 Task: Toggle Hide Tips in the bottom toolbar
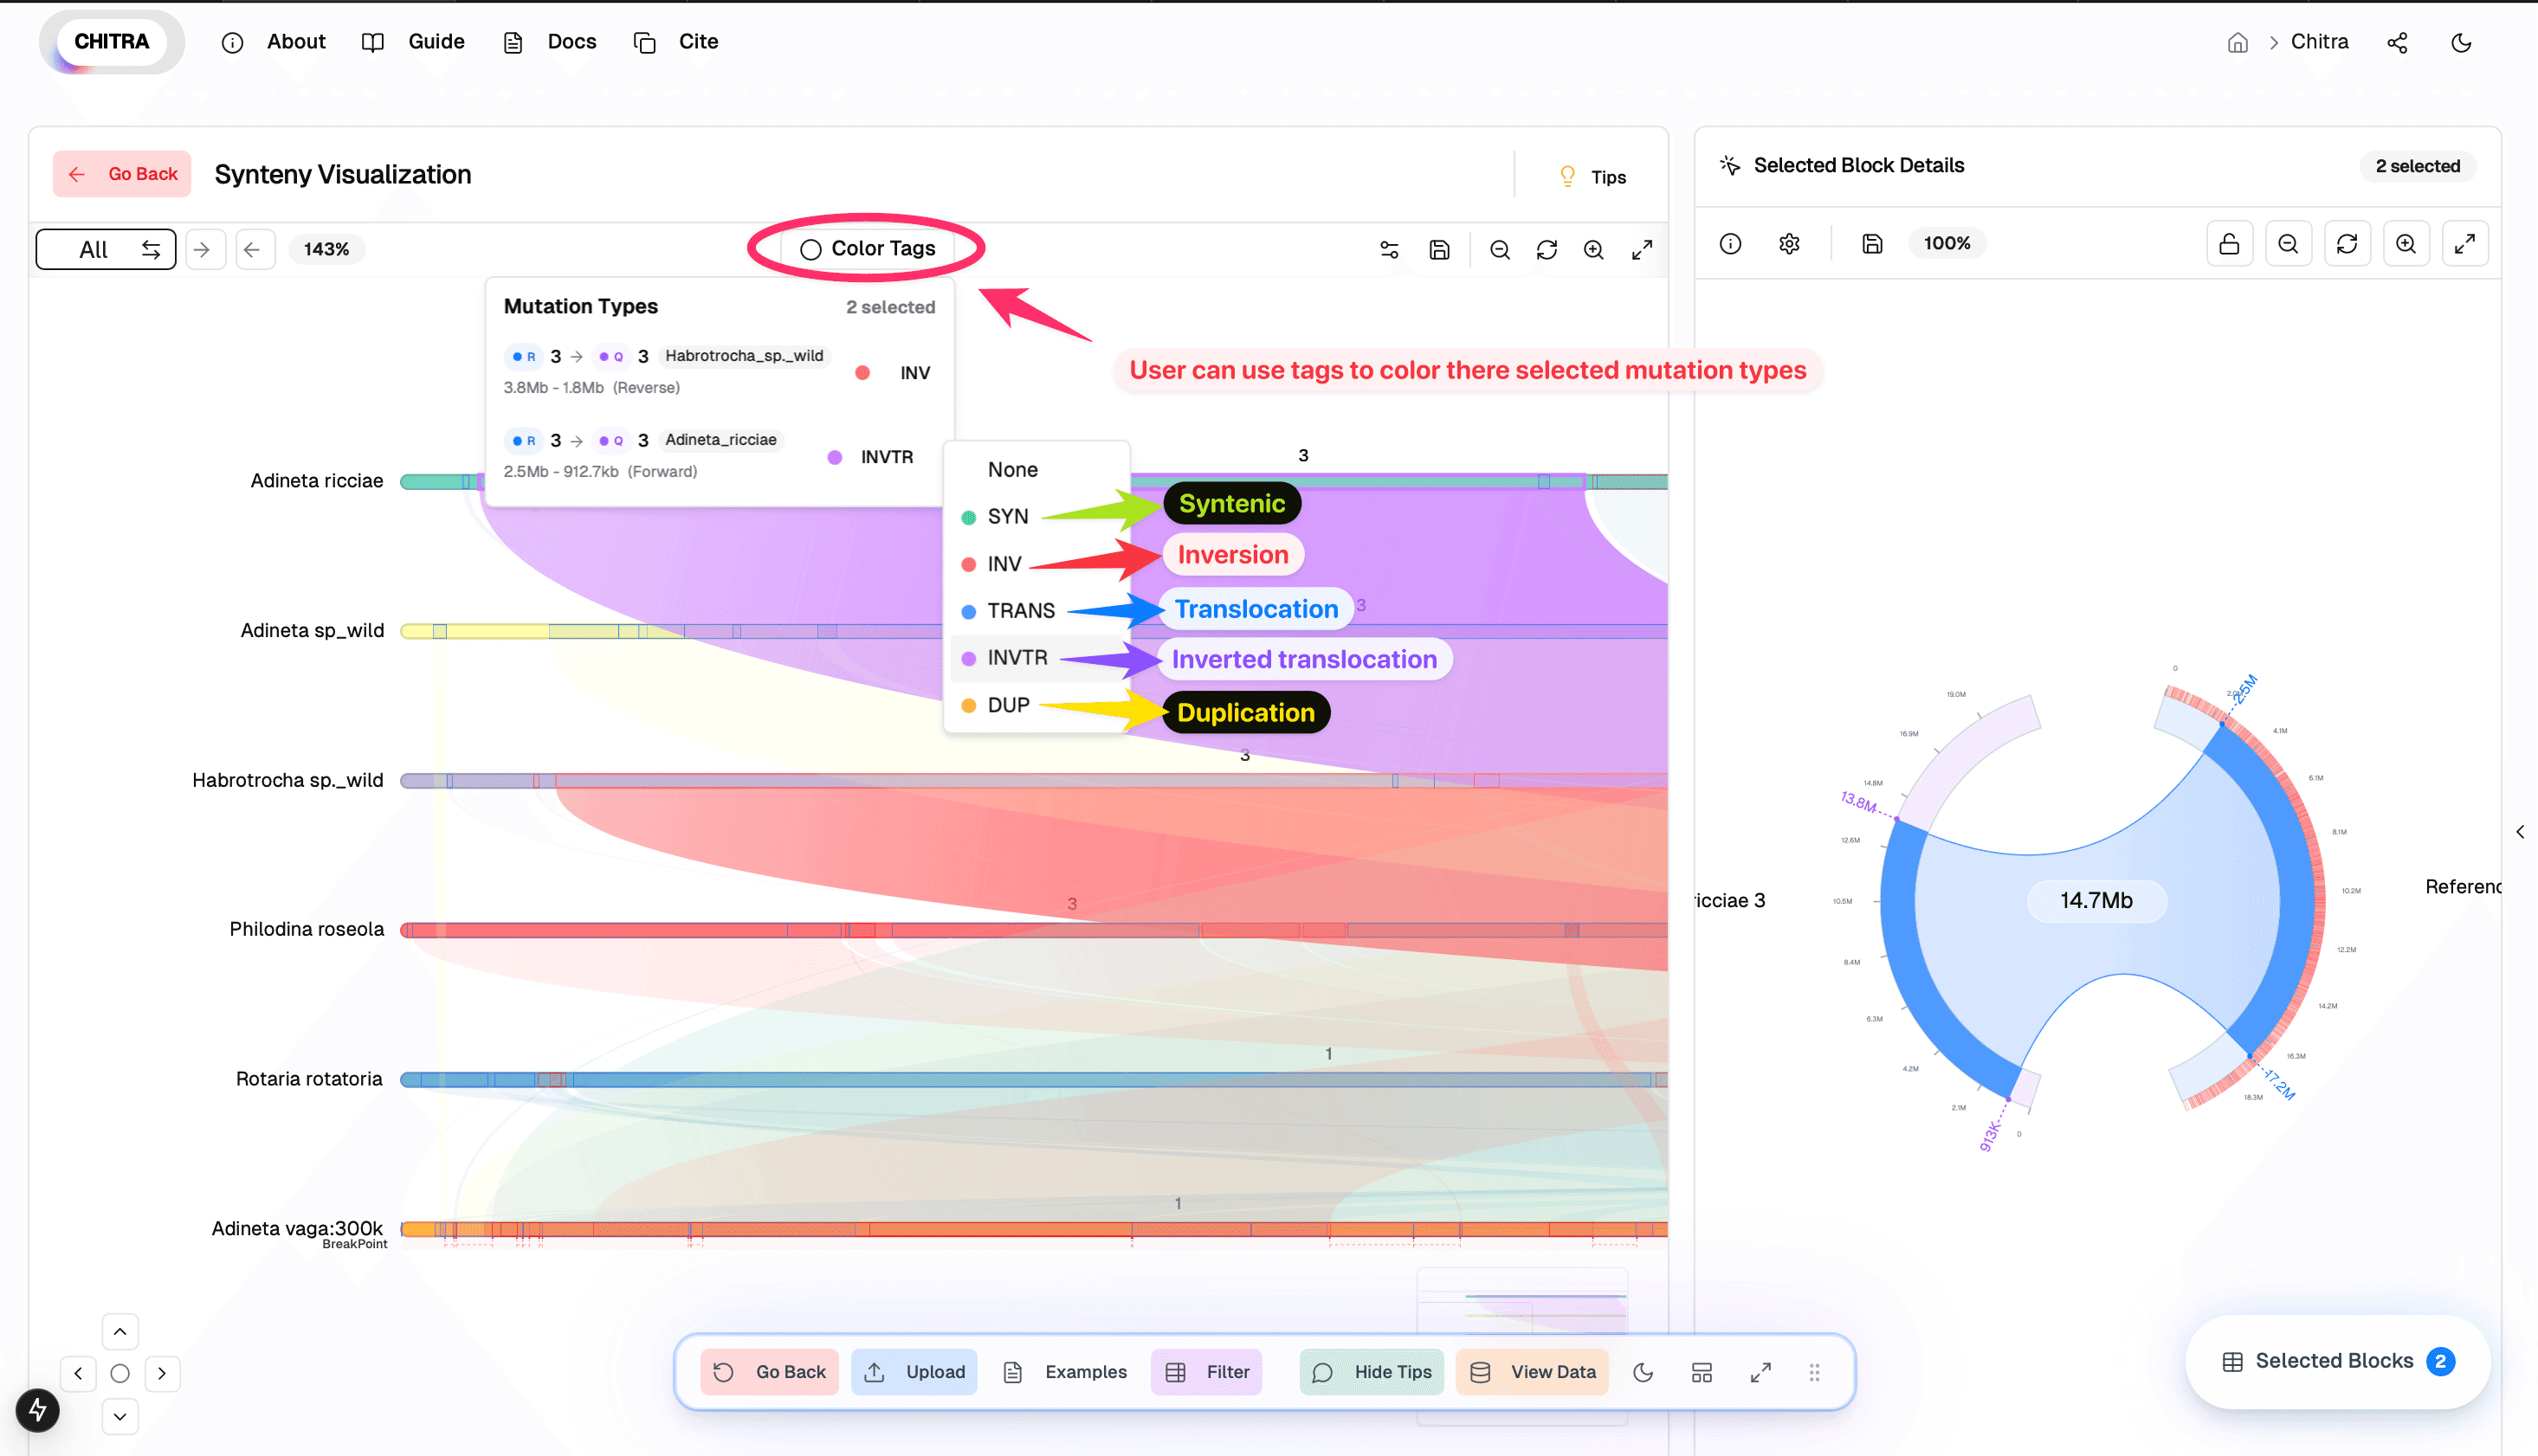pos(1372,1372)
